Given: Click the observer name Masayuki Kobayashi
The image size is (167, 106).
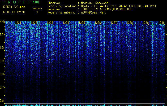Looking at the screenshot, I should [x=95, y=3].
